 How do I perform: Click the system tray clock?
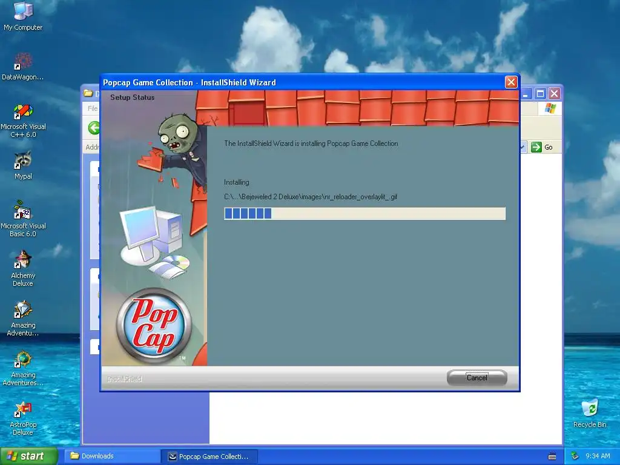(598, 457)
